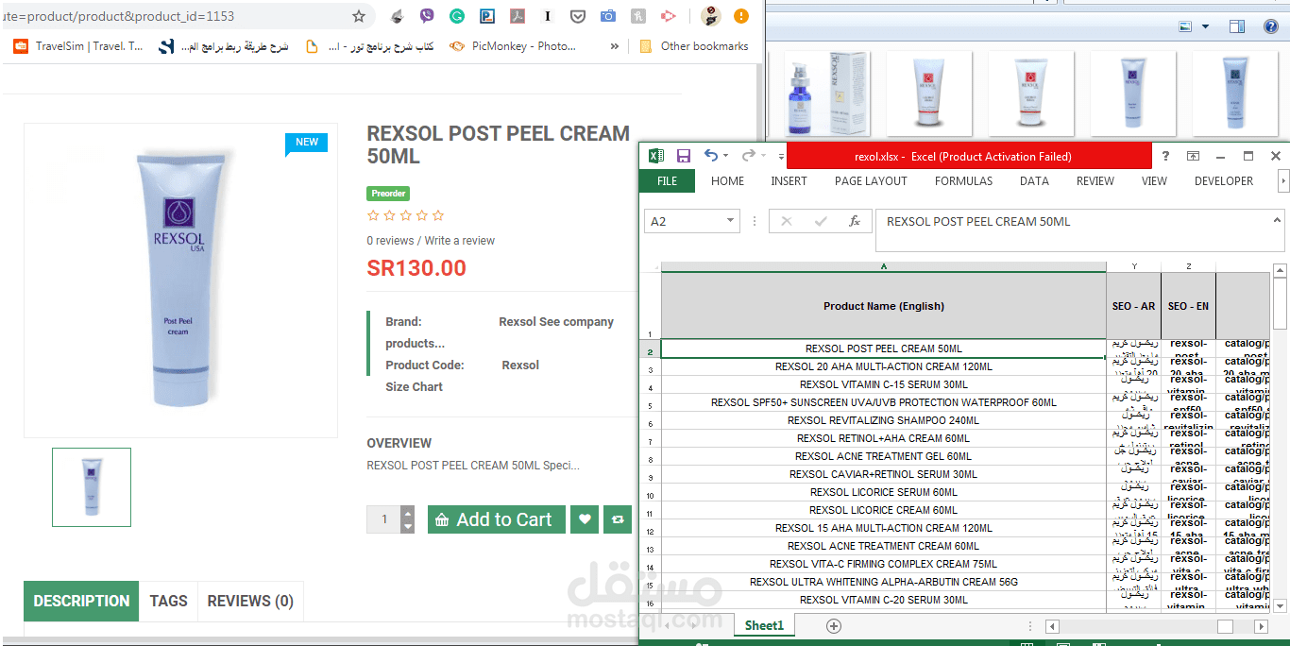Open the Rexsol brand link
The image size is (1290, 646).
click(x=518, y=322)
